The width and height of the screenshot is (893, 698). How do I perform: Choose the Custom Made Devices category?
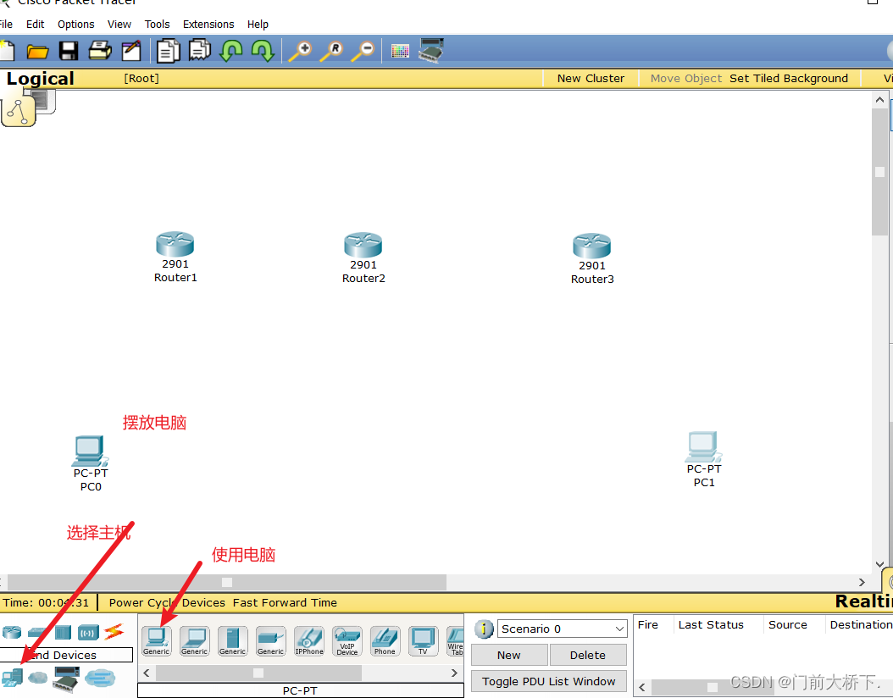pyautogui.click(x=66, y=678)
